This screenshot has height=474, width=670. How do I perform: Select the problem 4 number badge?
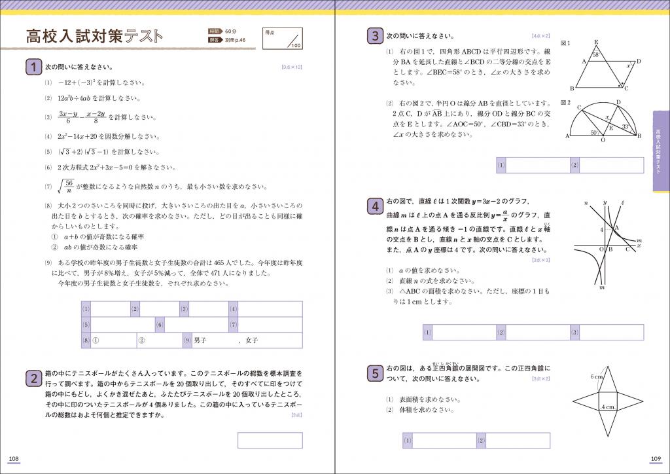[x=374, y=204]
